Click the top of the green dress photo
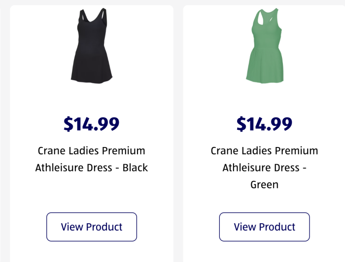 click(x=266, y=27)
